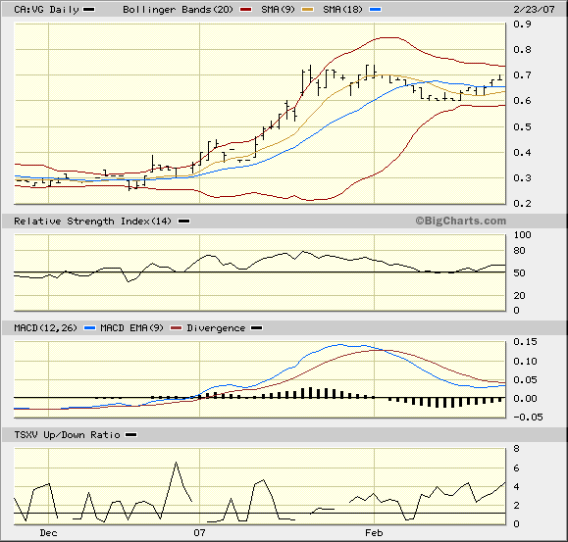Click the CA:VG Daily chart title
568x542 pixels.
click(46, 10)
